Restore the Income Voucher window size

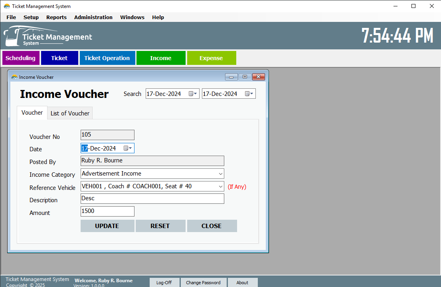point(245,76)
